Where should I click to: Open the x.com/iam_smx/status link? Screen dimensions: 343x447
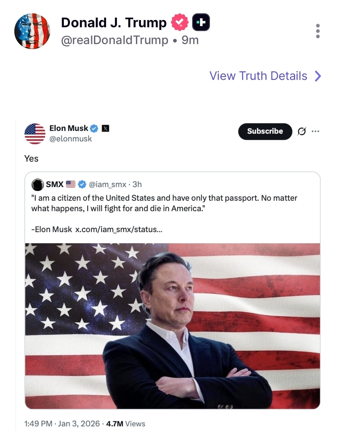[119, 229]
